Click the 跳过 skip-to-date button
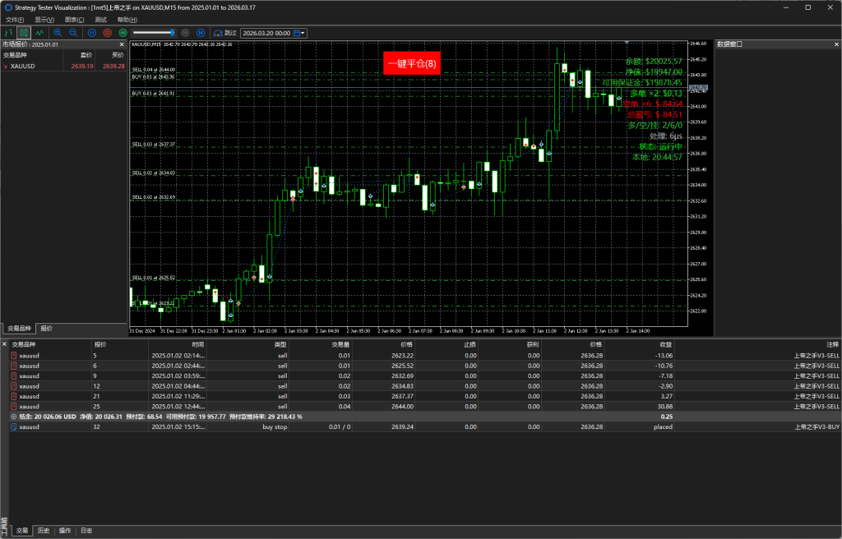 [x=224, y=33]
